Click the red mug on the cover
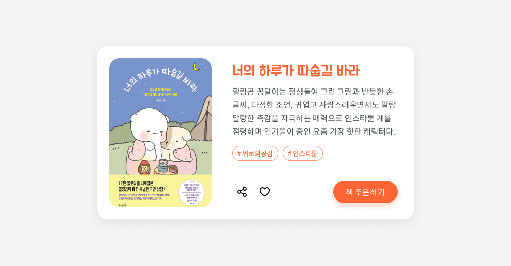This screenshot has height=266, width=511. (173, 169)
